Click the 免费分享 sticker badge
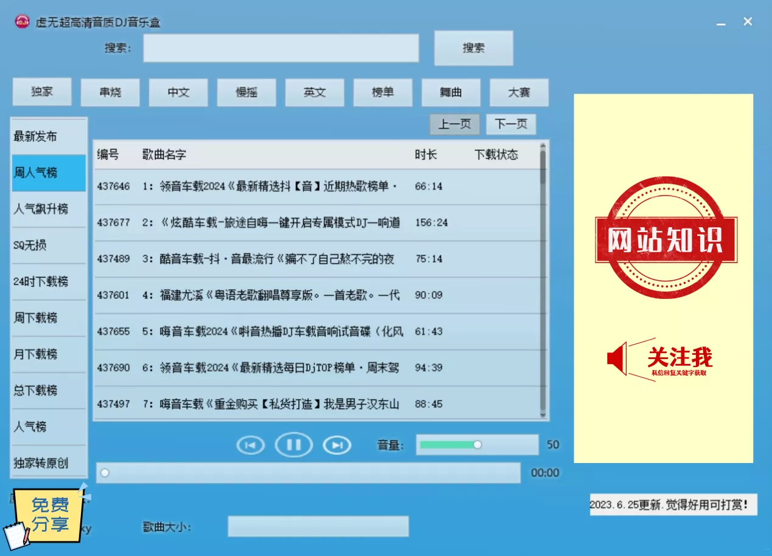The width and height of the screenshot is (772, 556). 49,514
